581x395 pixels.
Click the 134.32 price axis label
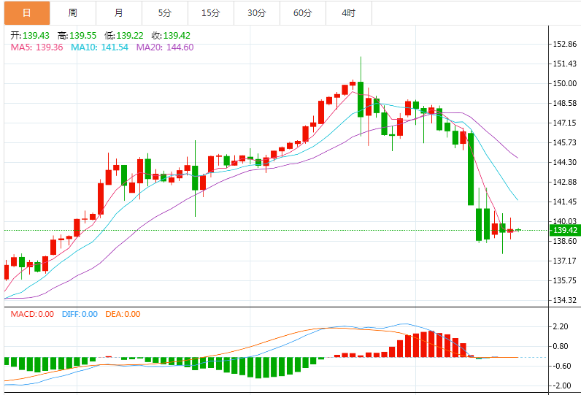(x=565, y=300)
